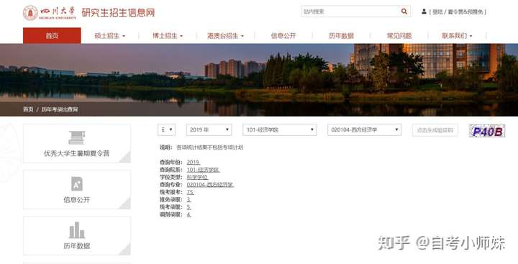
Task: Click the bar chart icon above 历年数据 card
Action: pos(77,230)
